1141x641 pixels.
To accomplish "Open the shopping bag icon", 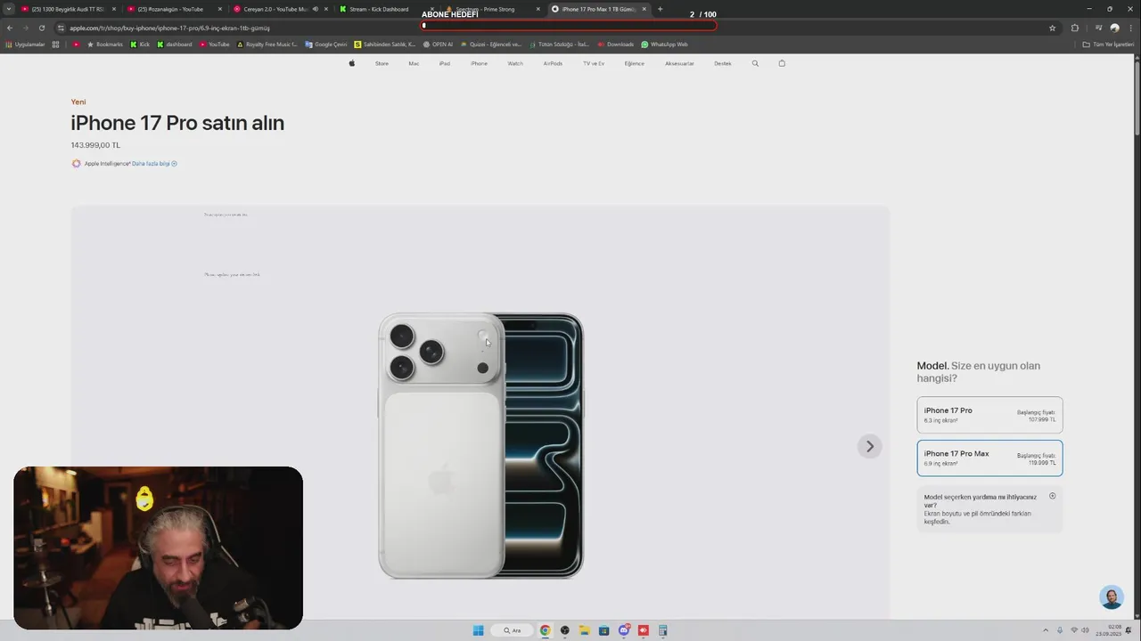I will click(782, 63).
